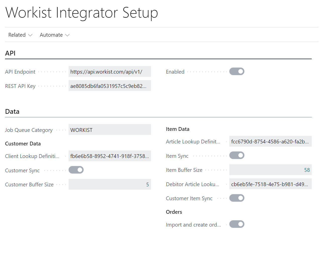The width and height of the screenshot is (321, 266).
Task: Toggle Import and create orders switch
Action: coord(237,224)
